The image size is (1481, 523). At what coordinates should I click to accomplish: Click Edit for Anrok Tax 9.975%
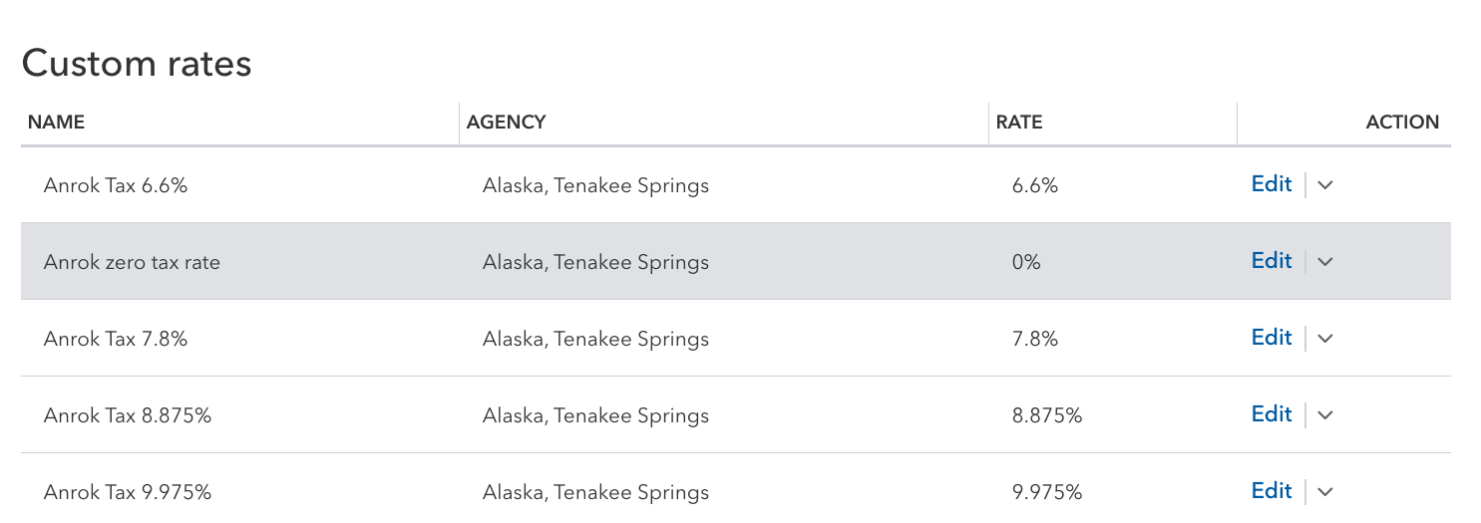coord(1272,491)
